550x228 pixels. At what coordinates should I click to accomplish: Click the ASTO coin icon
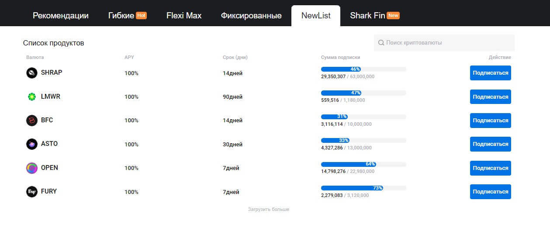(32, 144)
